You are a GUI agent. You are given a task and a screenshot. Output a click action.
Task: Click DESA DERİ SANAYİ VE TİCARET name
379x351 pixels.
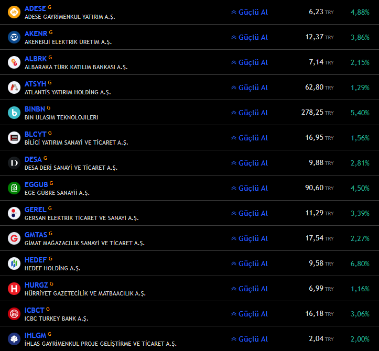[x=71, y=168]
